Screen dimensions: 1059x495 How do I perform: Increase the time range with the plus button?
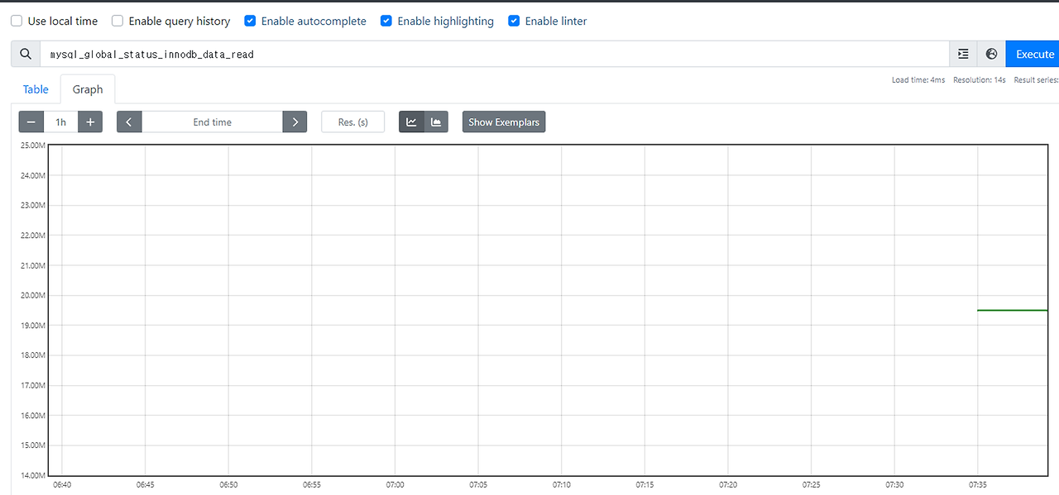point(90,122)
